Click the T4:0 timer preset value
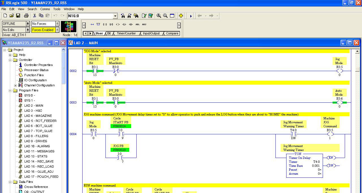The height and width of the screenshot is (193, 362). [x=319, y=170]
